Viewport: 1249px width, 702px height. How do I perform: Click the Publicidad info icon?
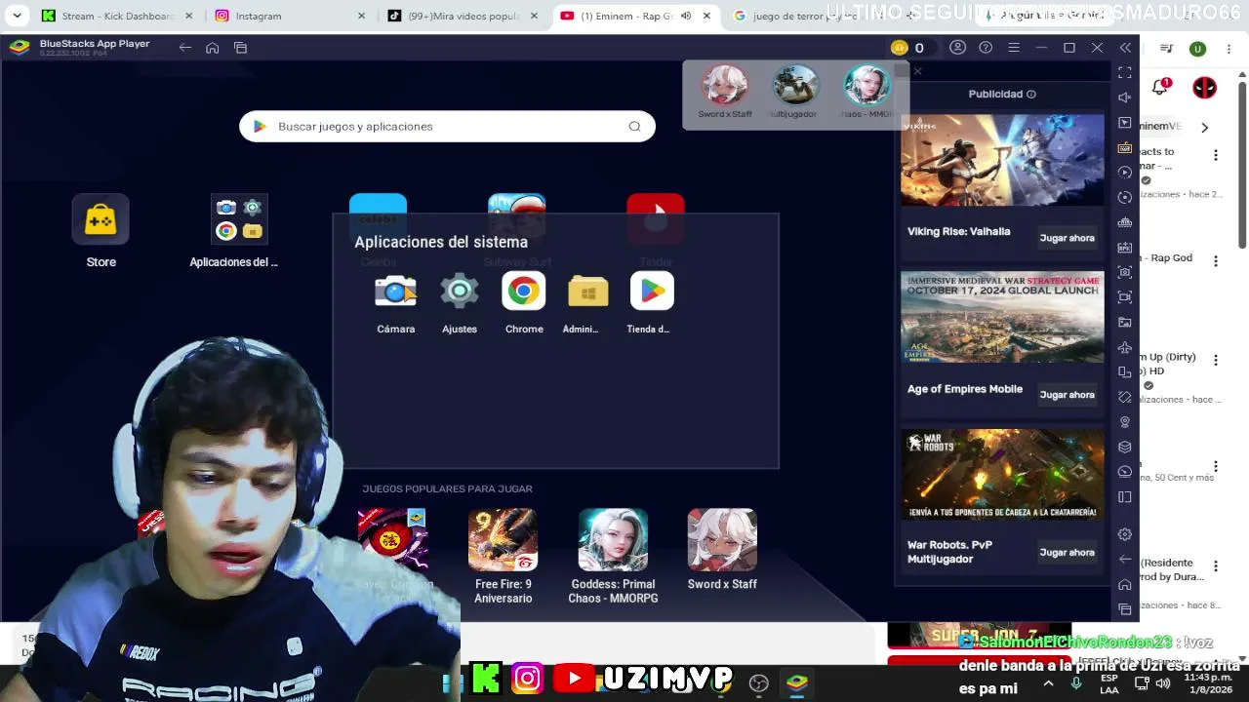coord(1031,95)
